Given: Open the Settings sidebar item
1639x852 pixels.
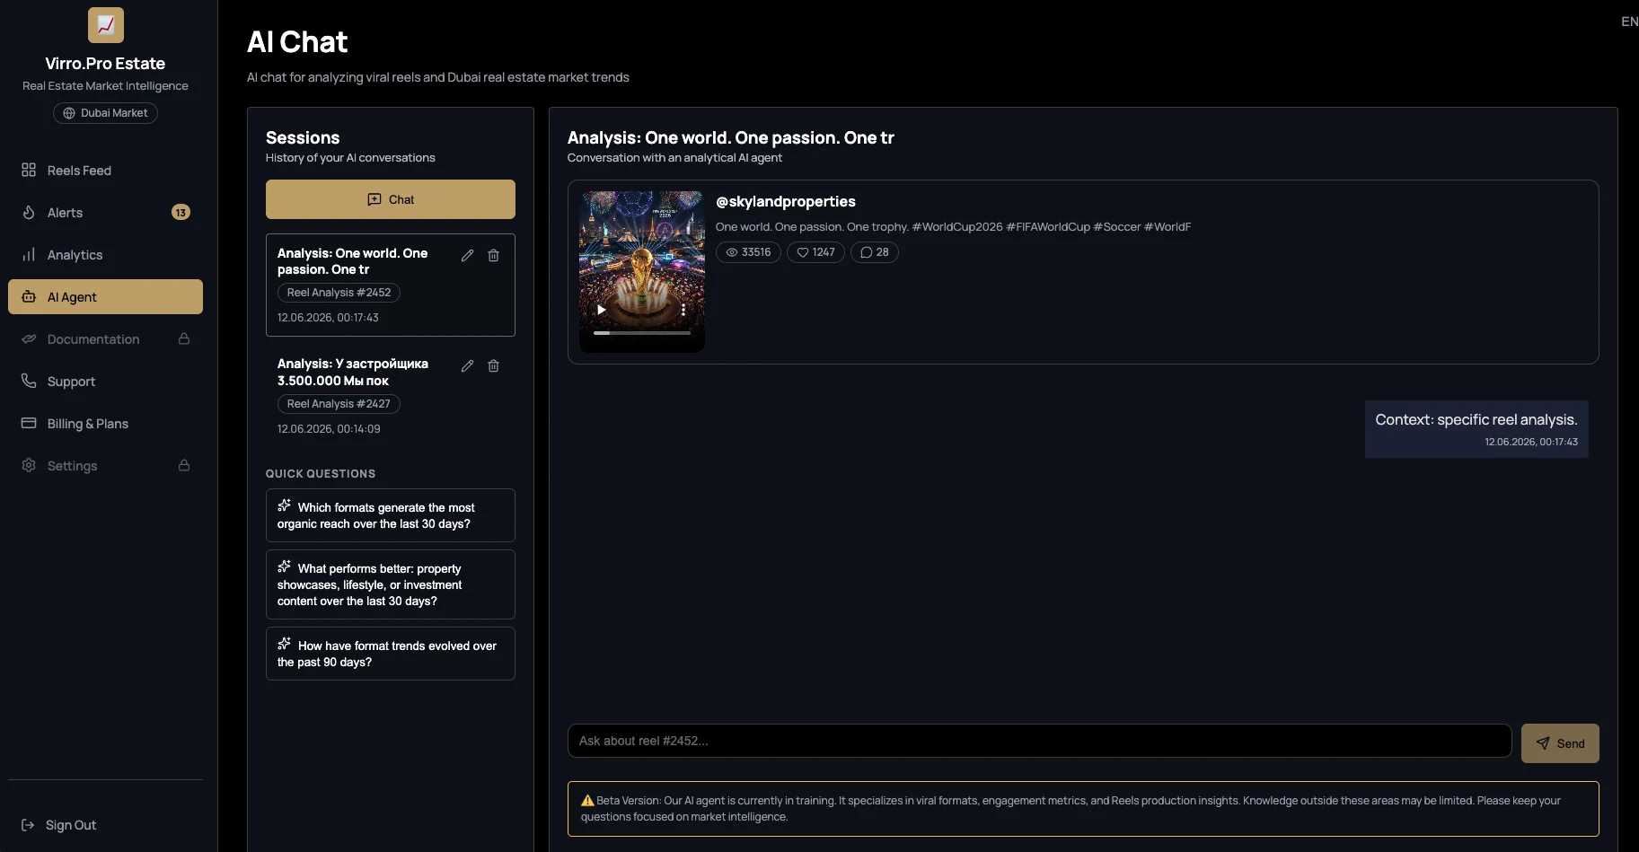Looking at the screenshot, I should click(x=105, y=466).
